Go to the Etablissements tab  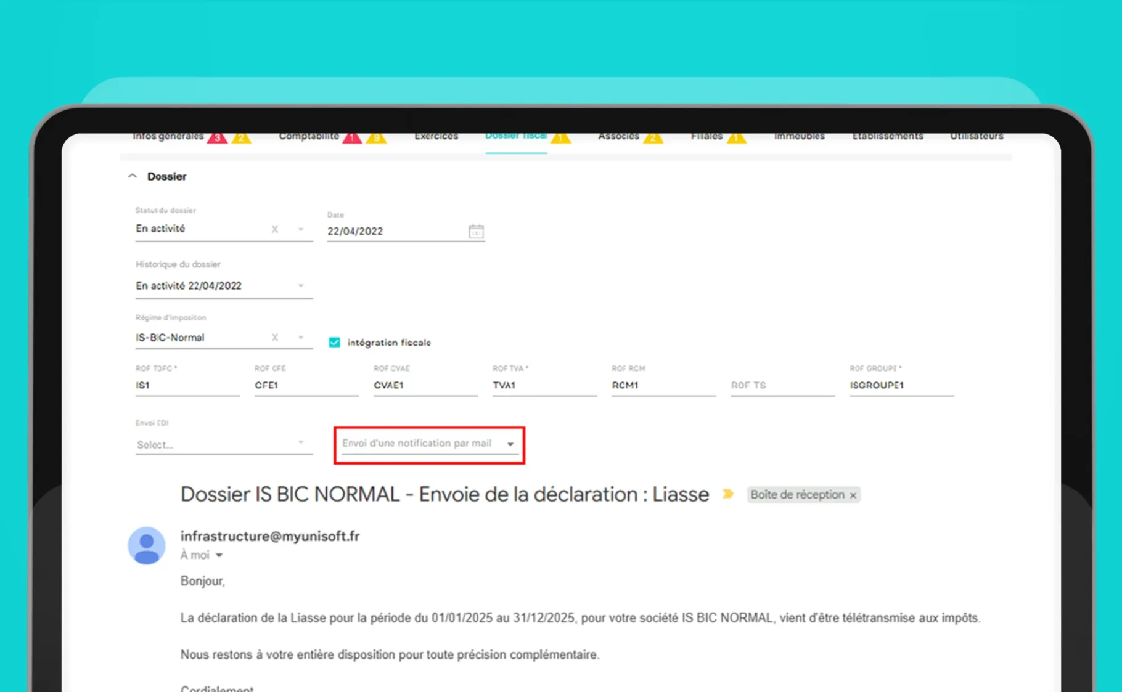click(888, 137)
